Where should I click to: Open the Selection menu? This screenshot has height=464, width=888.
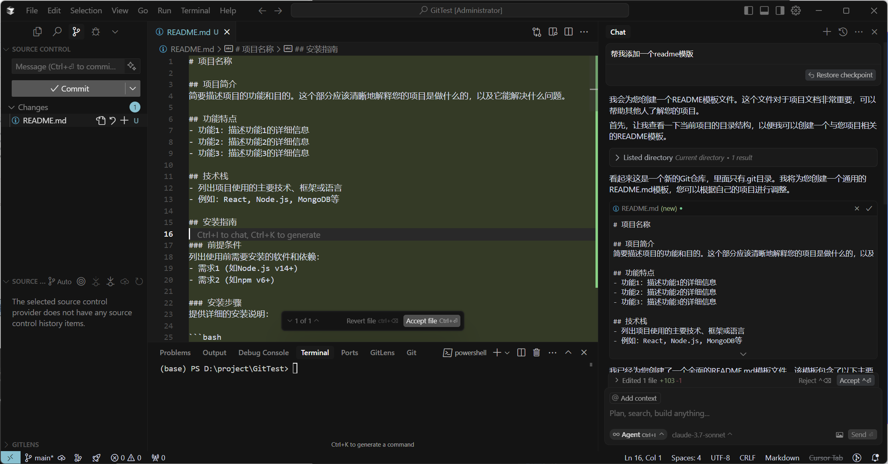click(x=86, y=10)
